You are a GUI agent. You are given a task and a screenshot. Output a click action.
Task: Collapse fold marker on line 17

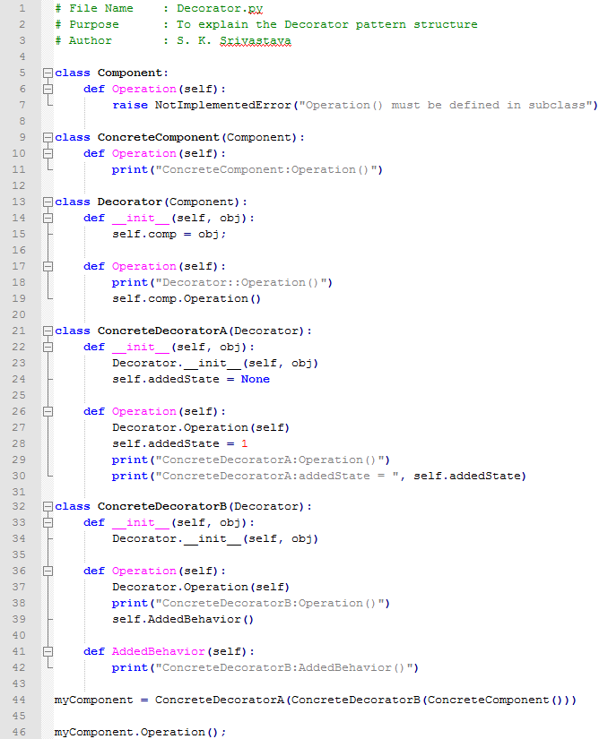click(48, 267)
